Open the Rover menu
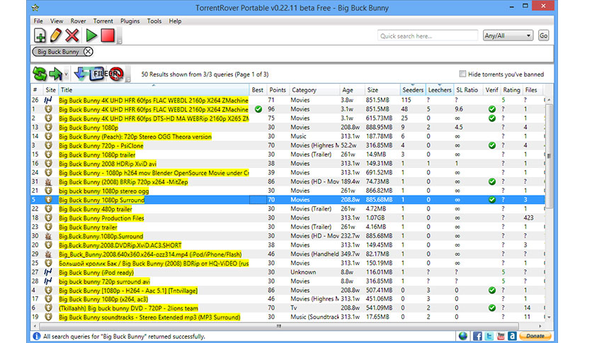The height and width of the screenshot is (343, 592). pos(78,21)
